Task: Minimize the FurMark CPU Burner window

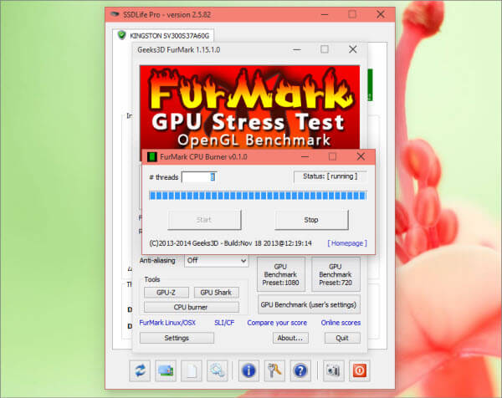Action: [x=305, y=156]
